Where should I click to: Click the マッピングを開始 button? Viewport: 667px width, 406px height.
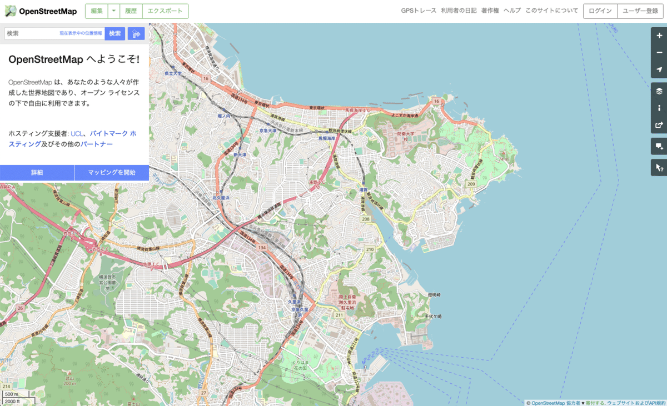(112, 173)
